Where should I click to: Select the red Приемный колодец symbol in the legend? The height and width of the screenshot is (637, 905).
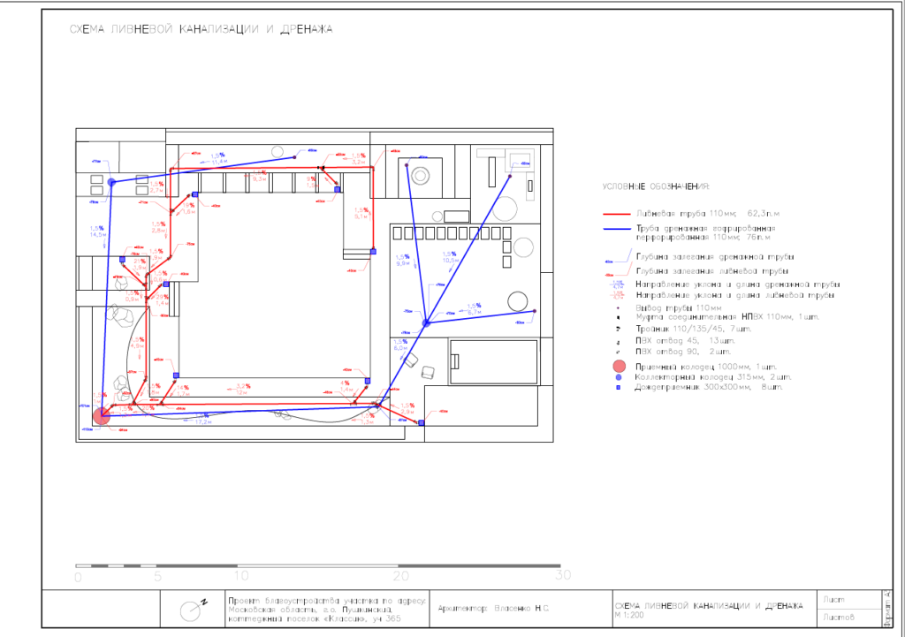click(x=619, y=366)
